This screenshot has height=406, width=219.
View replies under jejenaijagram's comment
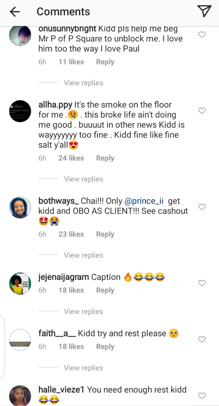coord(83,311)
